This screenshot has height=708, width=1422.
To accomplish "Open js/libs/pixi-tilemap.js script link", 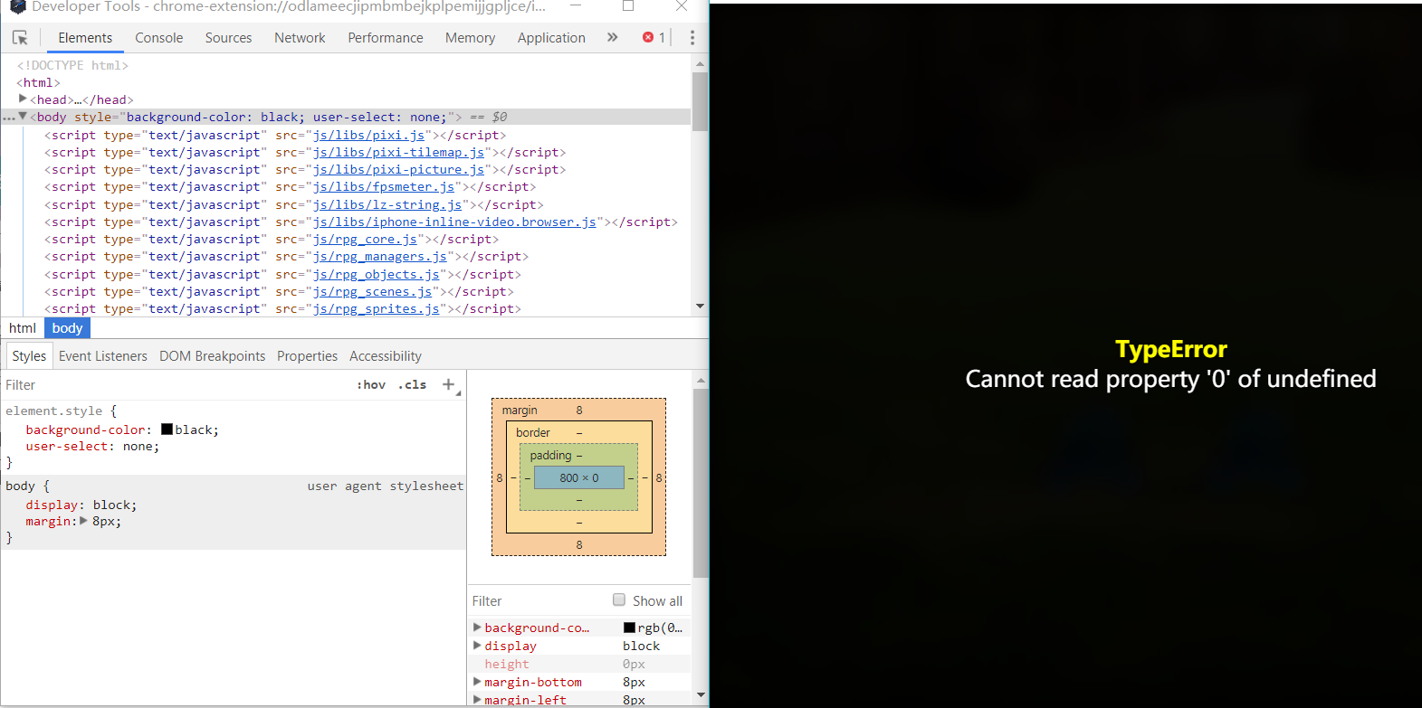I will (398, 152).
